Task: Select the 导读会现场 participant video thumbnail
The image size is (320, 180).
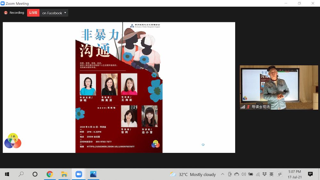Action: (279, 87)
